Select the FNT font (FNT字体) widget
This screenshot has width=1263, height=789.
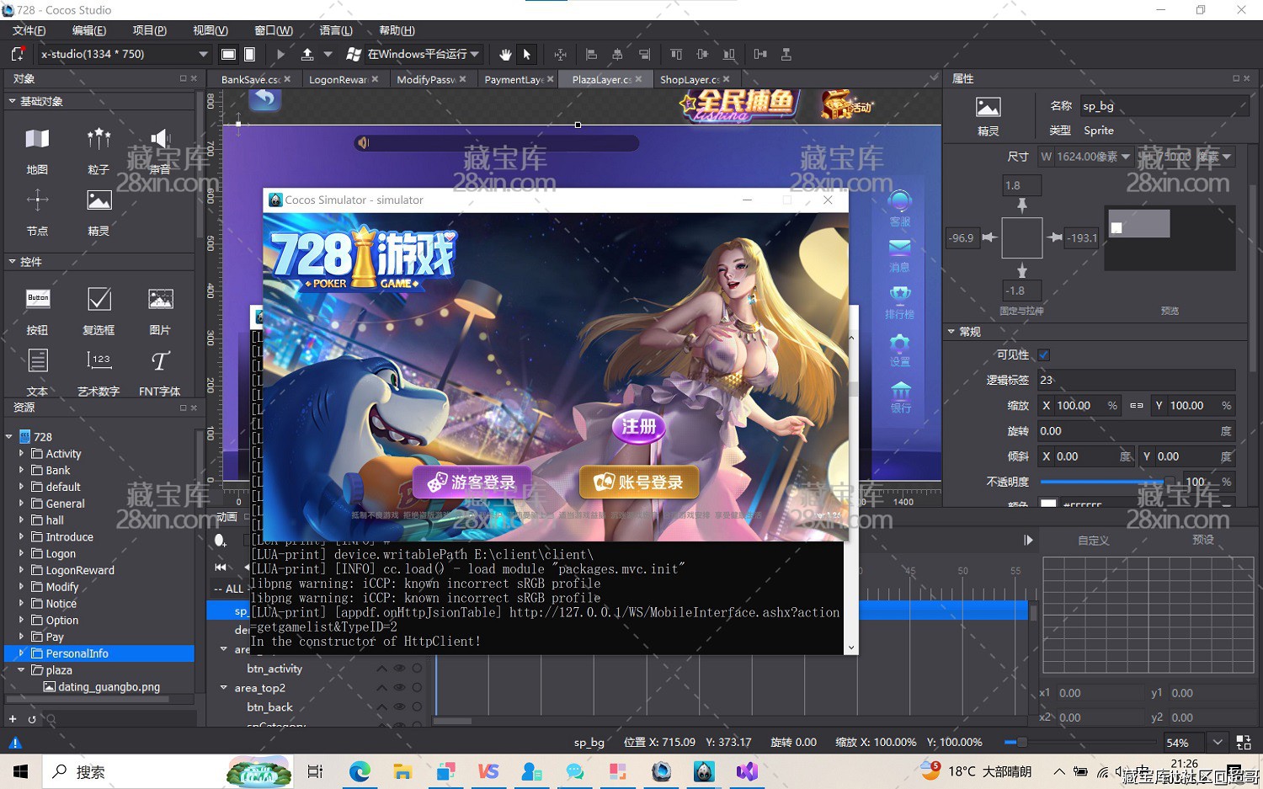[x=159, y=371]
